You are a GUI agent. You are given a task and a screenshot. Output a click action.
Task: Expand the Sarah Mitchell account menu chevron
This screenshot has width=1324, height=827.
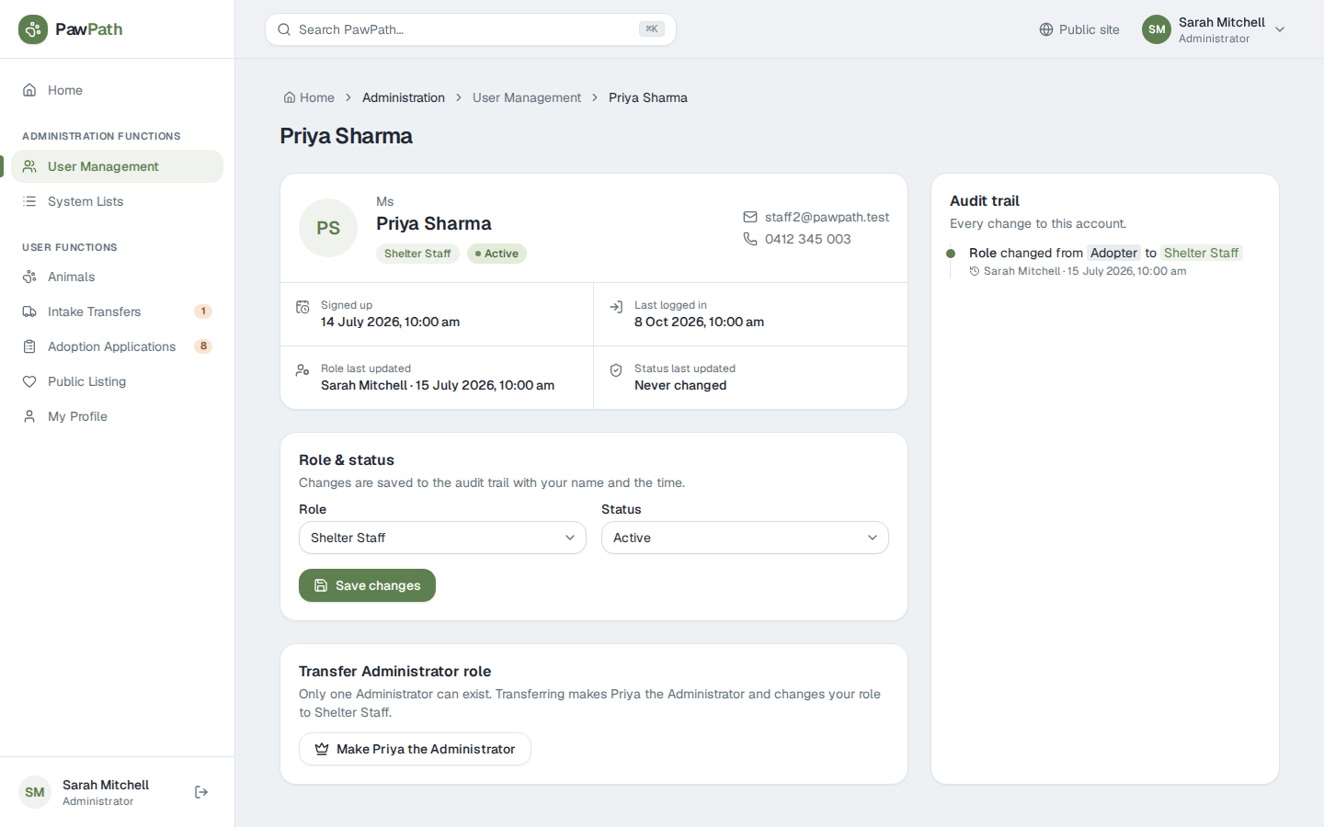(x=1280, y=29)
